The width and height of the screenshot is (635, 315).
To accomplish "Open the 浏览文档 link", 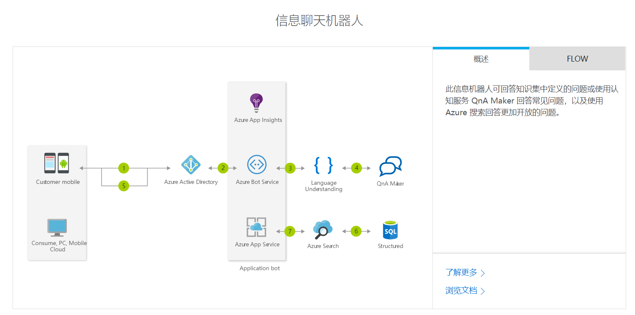I will (462, 291).
